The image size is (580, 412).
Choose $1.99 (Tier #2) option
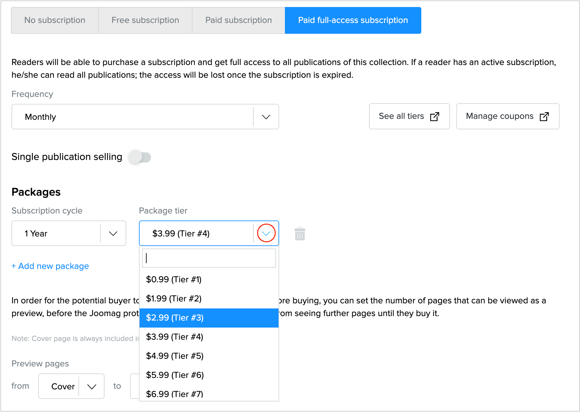174,299
